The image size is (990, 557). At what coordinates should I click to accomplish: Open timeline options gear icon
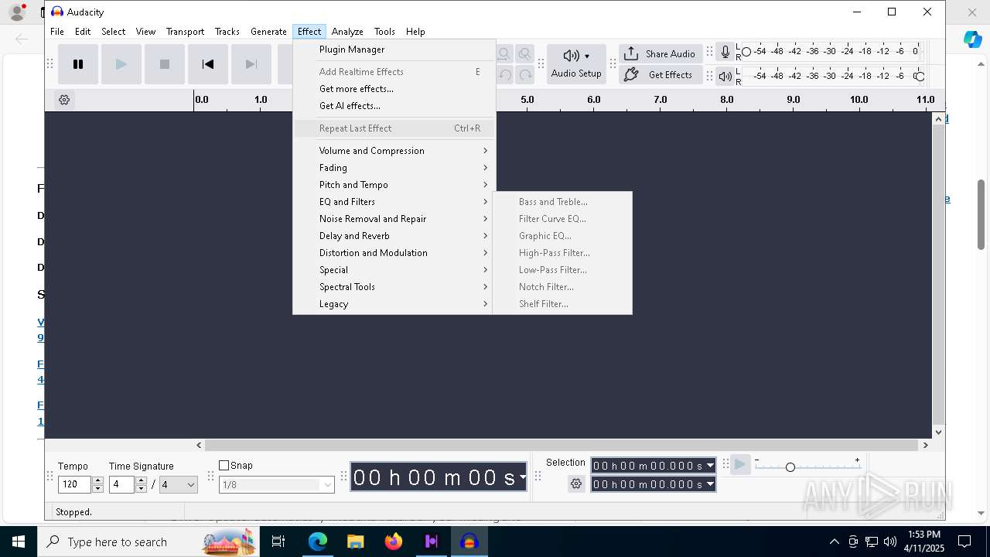pos(64,100)
